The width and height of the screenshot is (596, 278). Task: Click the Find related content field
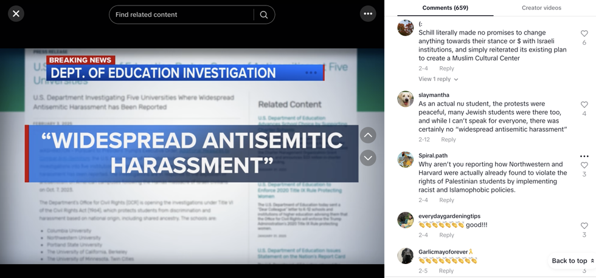point(182,15)
